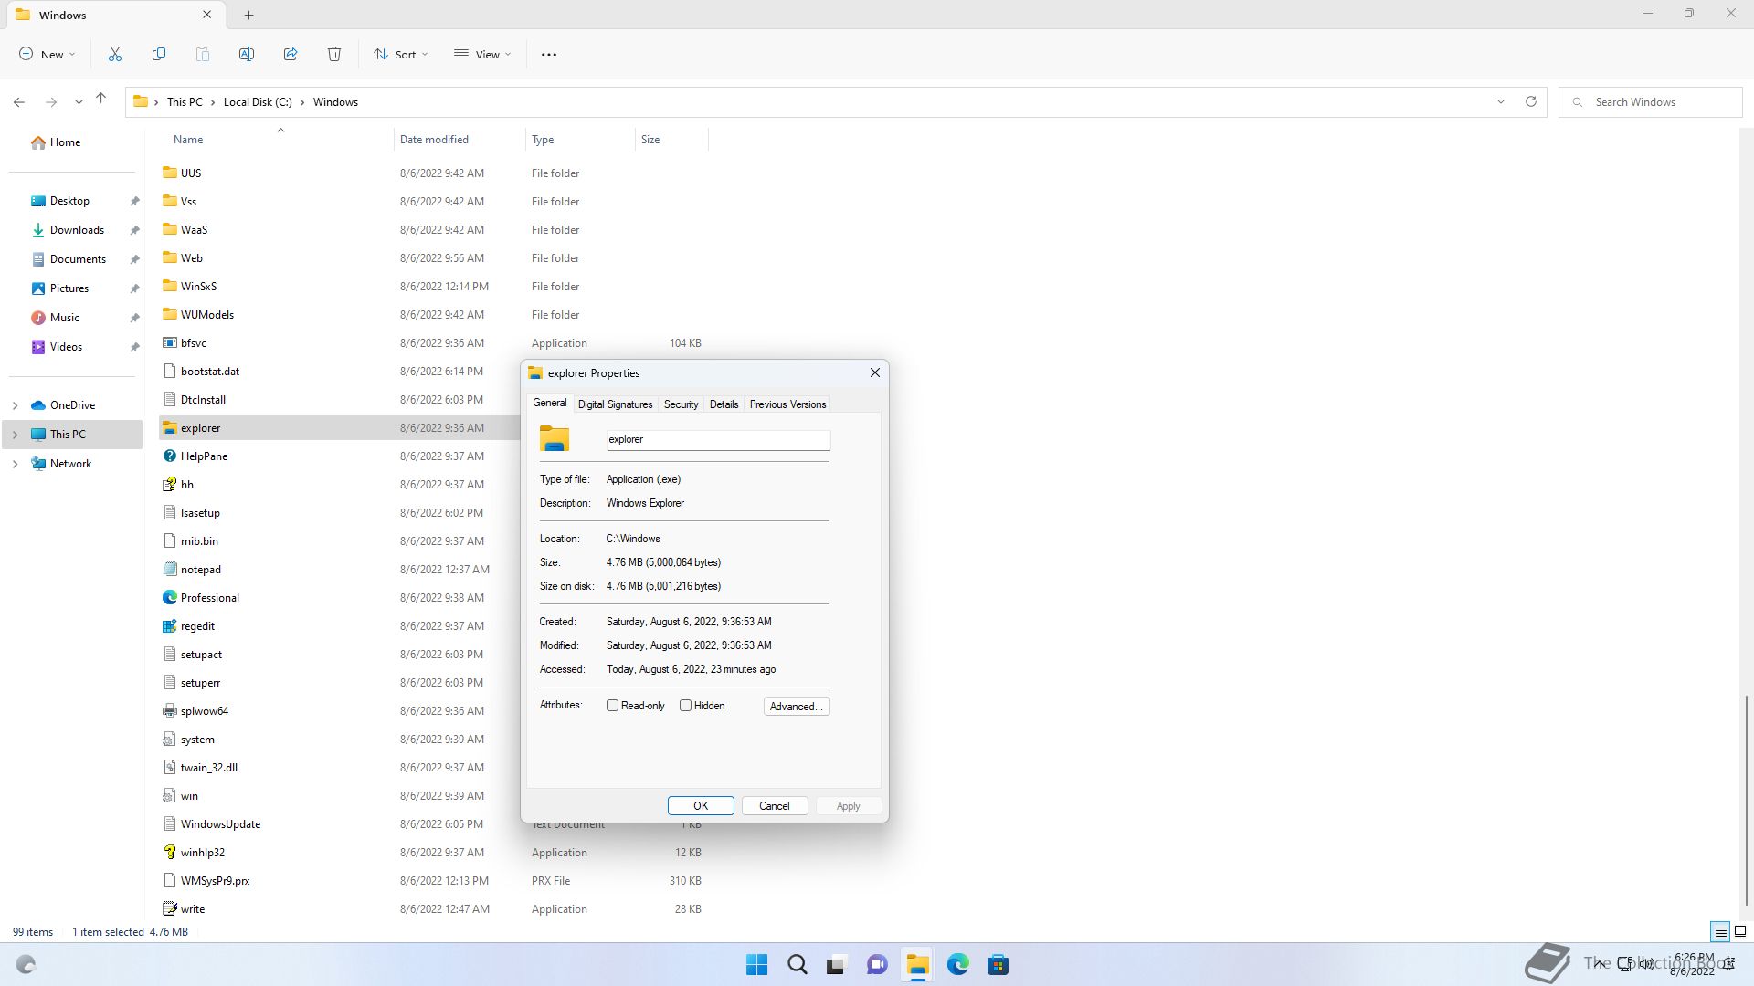Select the HelpPane file icon
Image resolution: width=1754 pixels, height=986 pixels.
pyautogui.click(x=169, y=456)
